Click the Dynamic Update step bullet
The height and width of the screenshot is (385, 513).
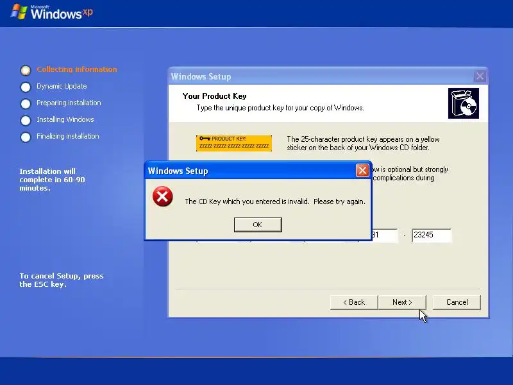tap(26, 87)
